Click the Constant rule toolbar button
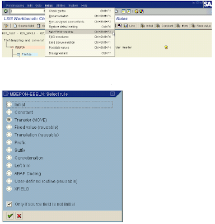 [165, 26]
